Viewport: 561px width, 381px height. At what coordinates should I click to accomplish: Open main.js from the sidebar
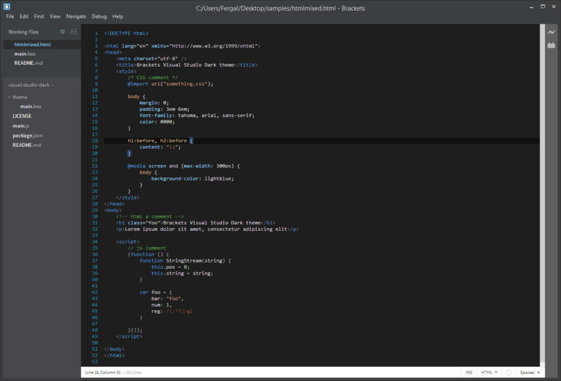tap(21, 126)
